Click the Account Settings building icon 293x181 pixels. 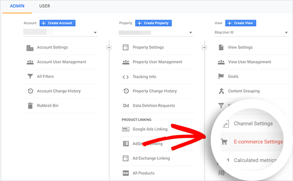30,48
